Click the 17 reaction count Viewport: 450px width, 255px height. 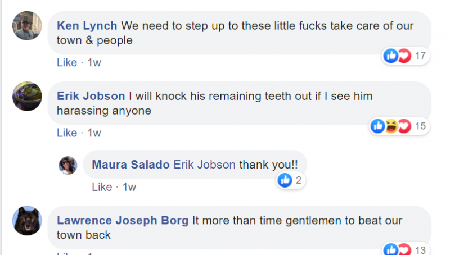click(x=420, y=56)
